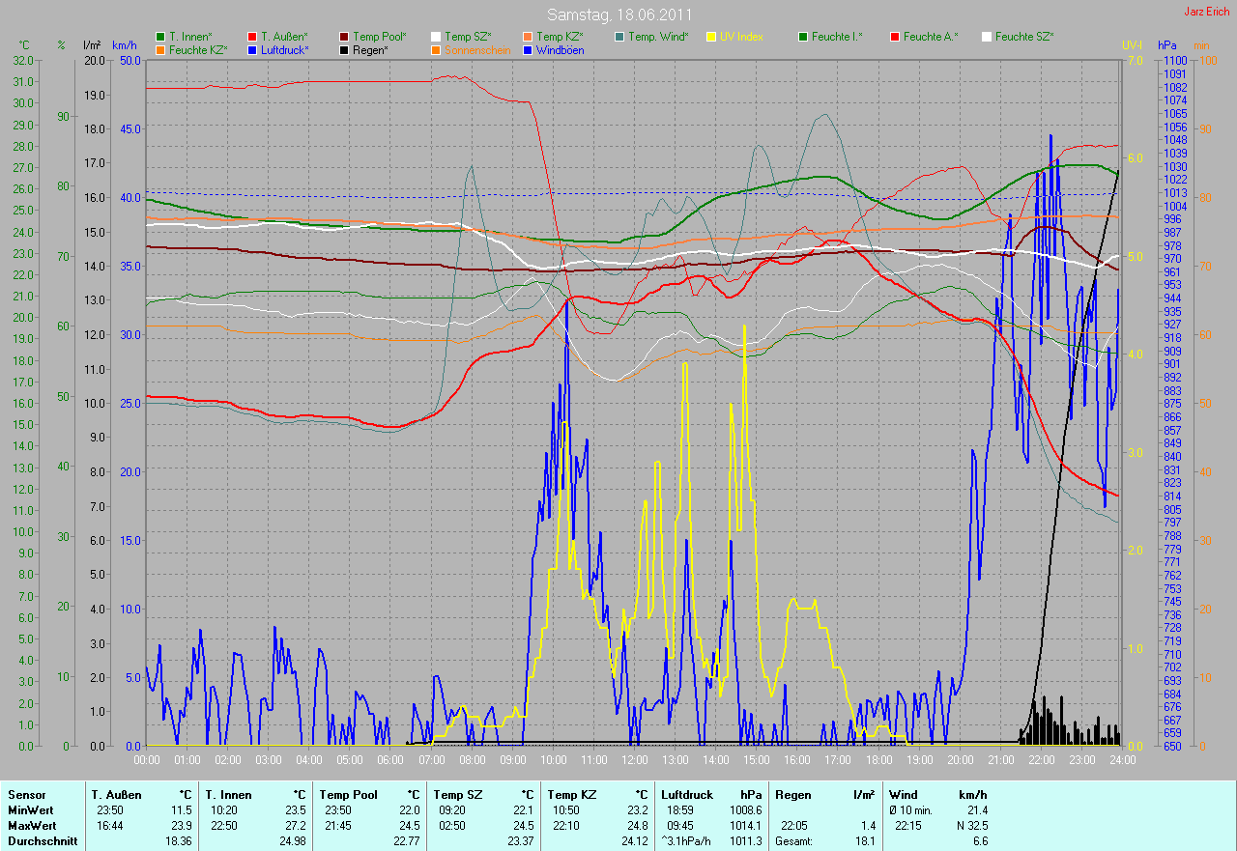Click the 'l/m²' axis unit label at top

pyautogui.click(x=93, y=45)
